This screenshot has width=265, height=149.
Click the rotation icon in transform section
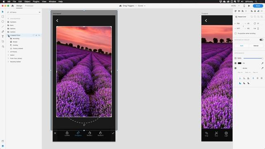(x=255, y=23)
